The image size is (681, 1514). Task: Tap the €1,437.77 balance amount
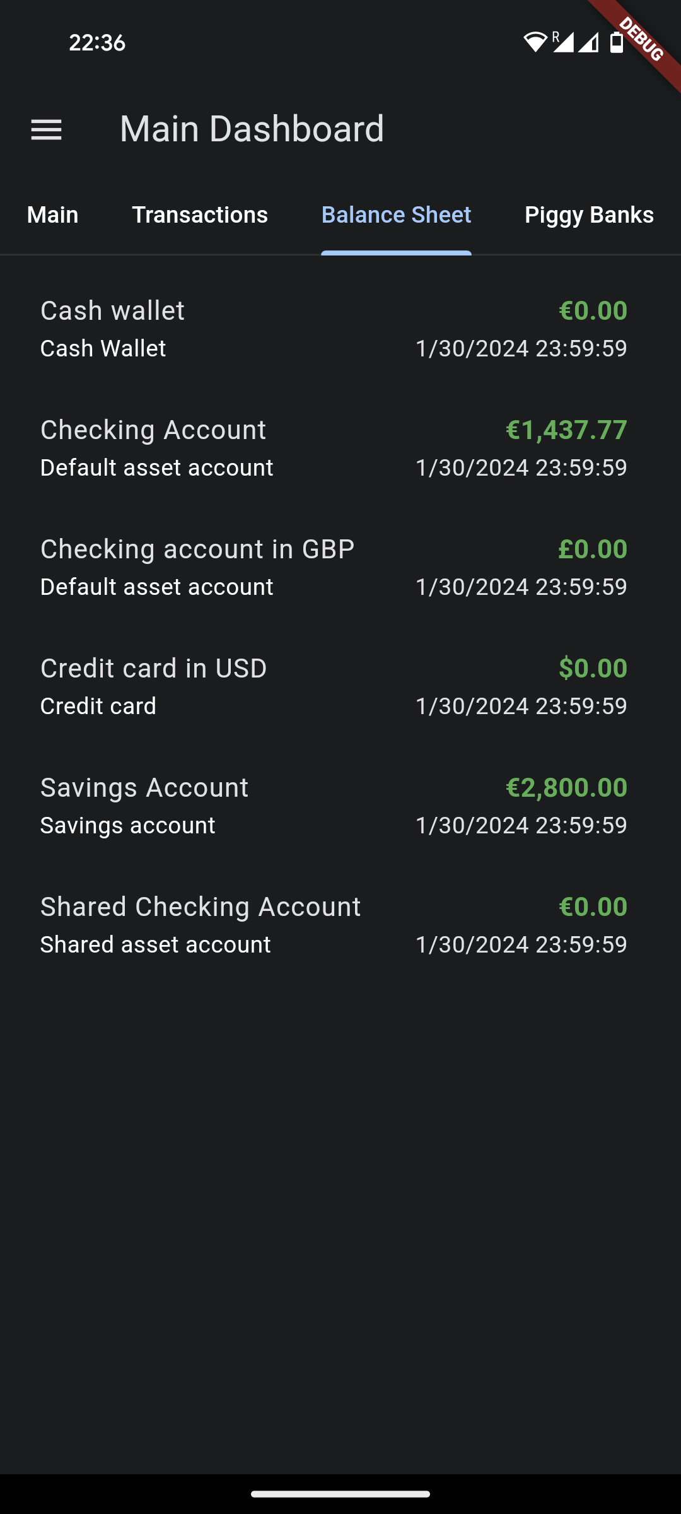[x=566, y=430]
